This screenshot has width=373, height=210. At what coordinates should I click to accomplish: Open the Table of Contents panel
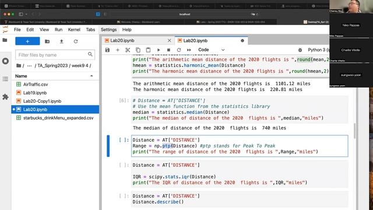[x=5, y=79]
